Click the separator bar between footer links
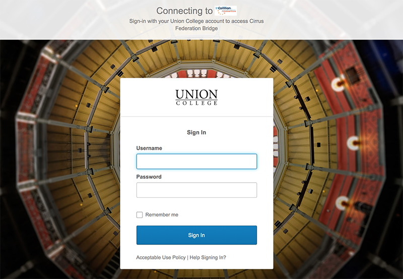403x279 pixels. (187, 257)
